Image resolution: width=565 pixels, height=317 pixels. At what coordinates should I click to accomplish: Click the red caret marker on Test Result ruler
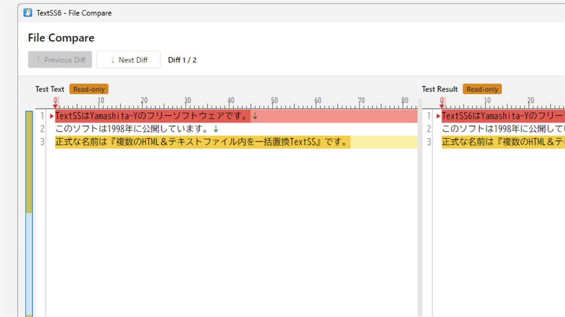click(x=442, y=106)
